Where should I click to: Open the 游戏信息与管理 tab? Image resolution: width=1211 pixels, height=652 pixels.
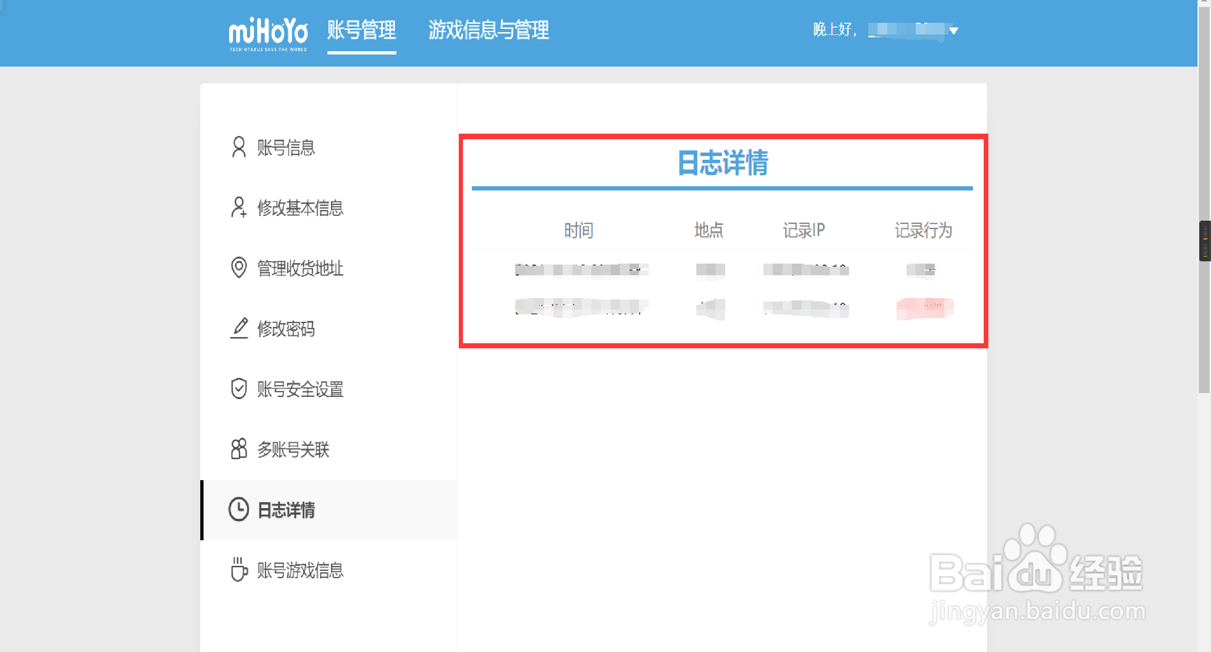coord(489,30)
